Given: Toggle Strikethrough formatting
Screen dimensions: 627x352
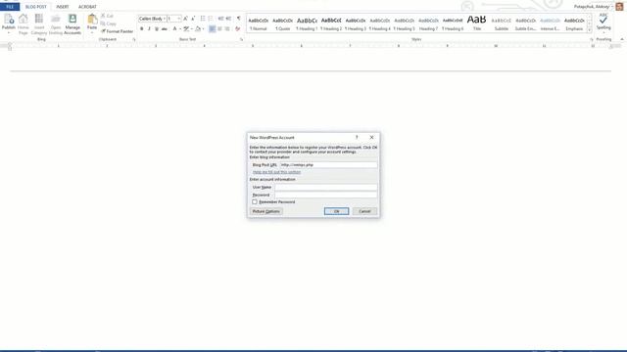Looking at the screenshot, I should point(165,28).
